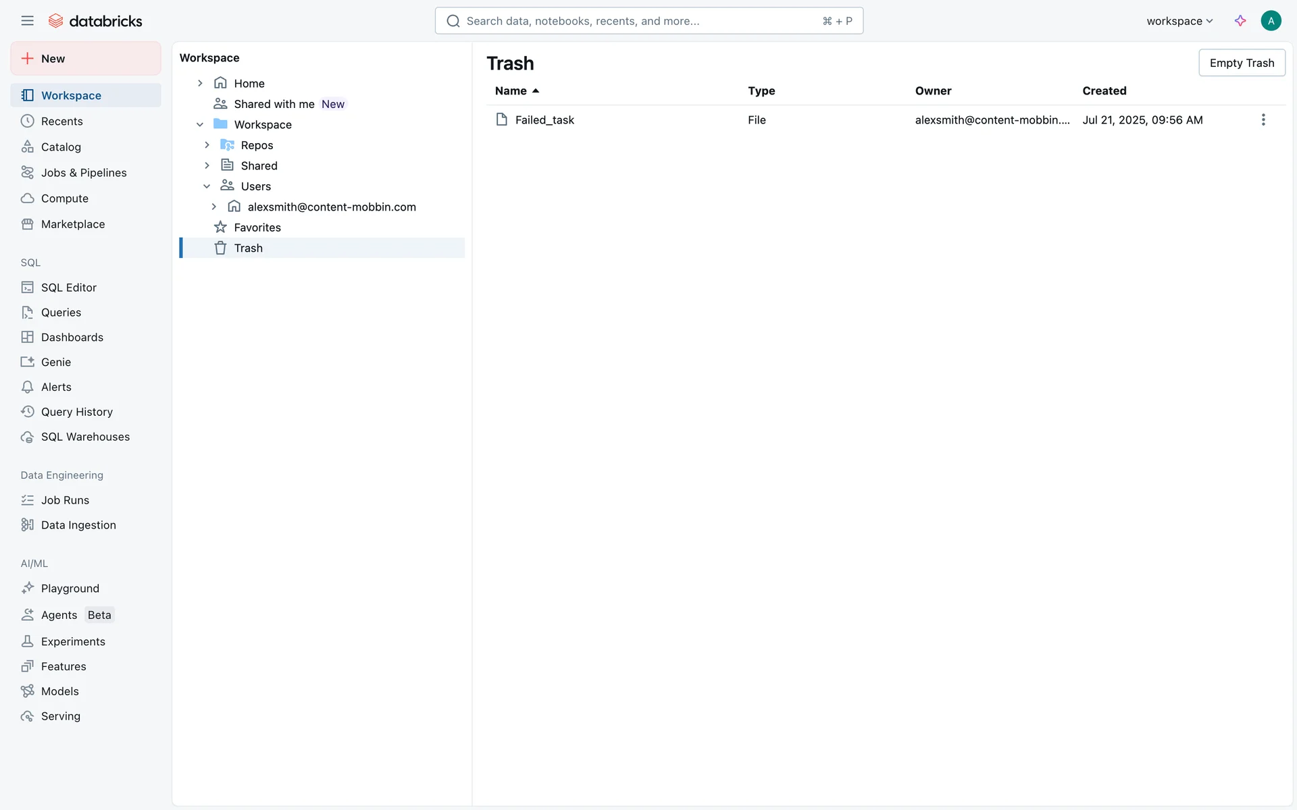The height and width of the screenshot is (810, 1297).
Task: Open Jobs & Pipelines from sidebar
Action: pyautogui.click(x=84, y=173)
